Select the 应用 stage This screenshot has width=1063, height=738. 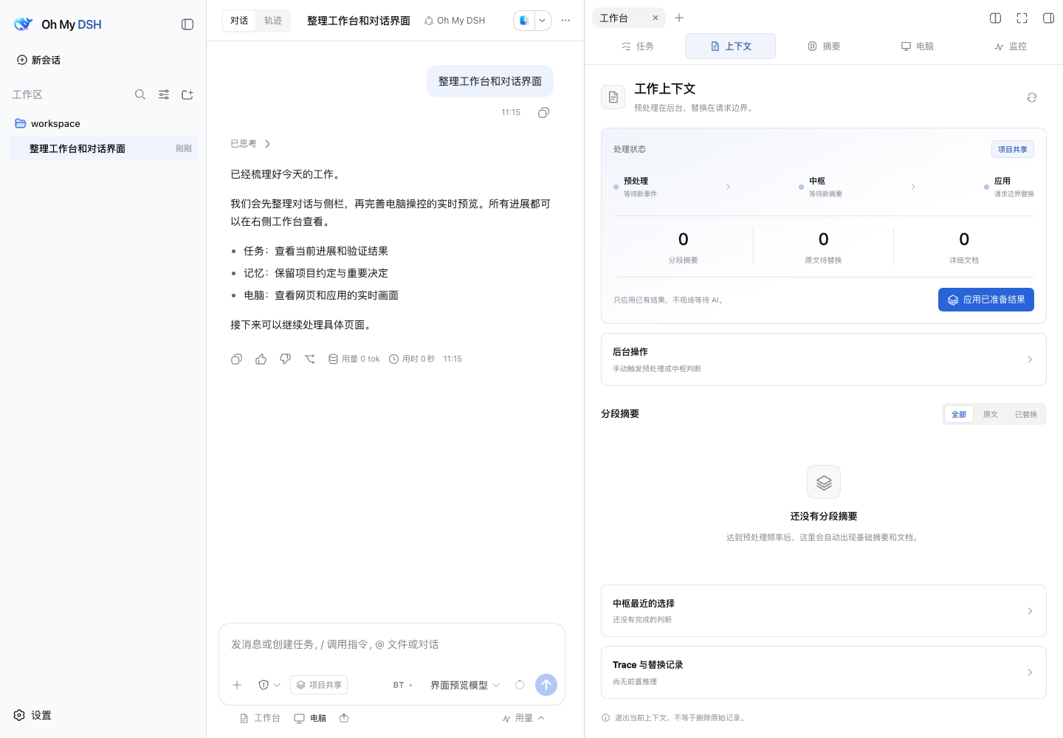(1008, 187)
